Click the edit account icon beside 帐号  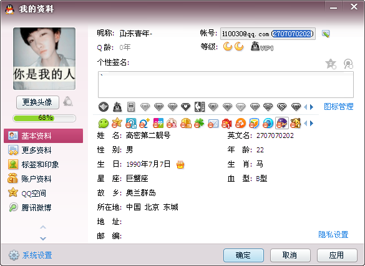point(326,34)
